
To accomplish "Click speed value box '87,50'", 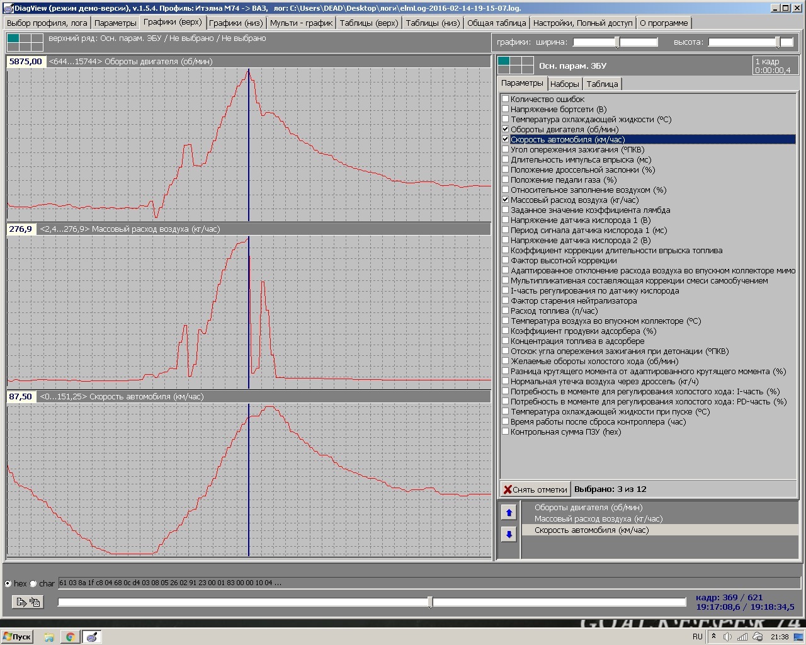I will [x=21, y=397].
